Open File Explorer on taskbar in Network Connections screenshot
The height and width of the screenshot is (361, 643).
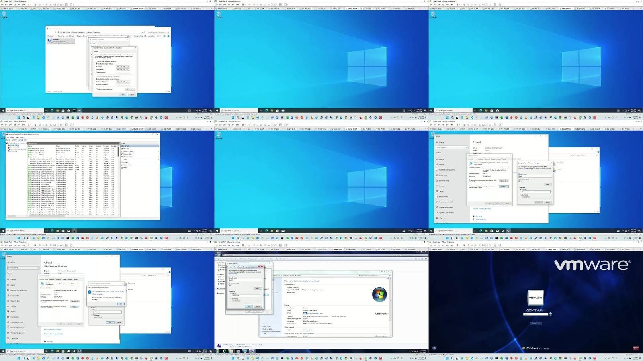coord(57,110)
